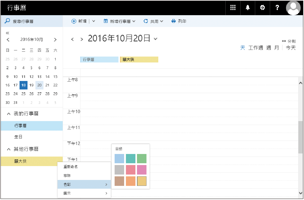
Task: Select 圖示 context menu entry
Action: [x=84, y=193]
